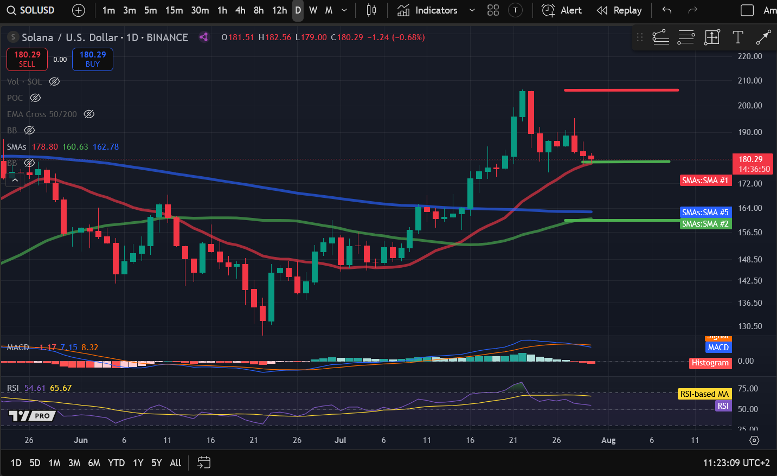Set date range to 3M

tap(74, 463)
